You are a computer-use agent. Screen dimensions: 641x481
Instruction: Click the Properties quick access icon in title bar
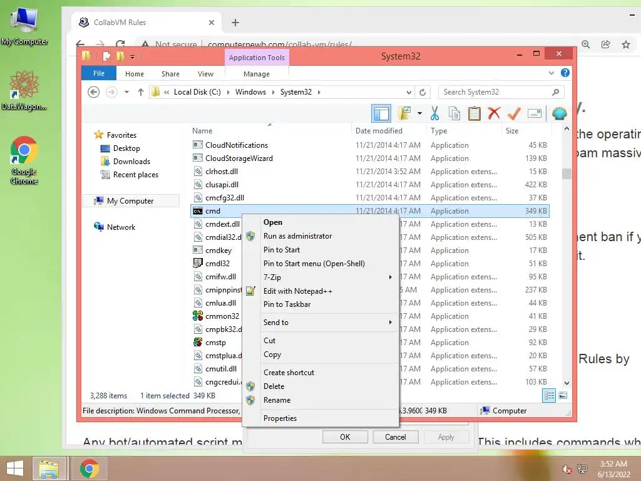pyautogui.click(x=106, y=56)
